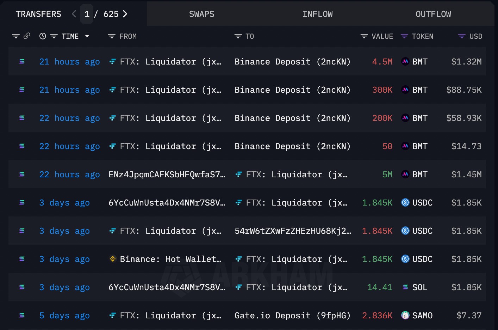Viewport: 498px width, 330px height.
Task: Open the 3 days ago link for the SOL transfer
Action: pyautogui.click(x=64, y=287)
